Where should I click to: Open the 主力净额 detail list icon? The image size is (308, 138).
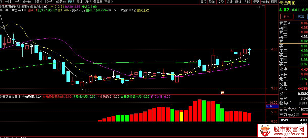pos(298,114)
